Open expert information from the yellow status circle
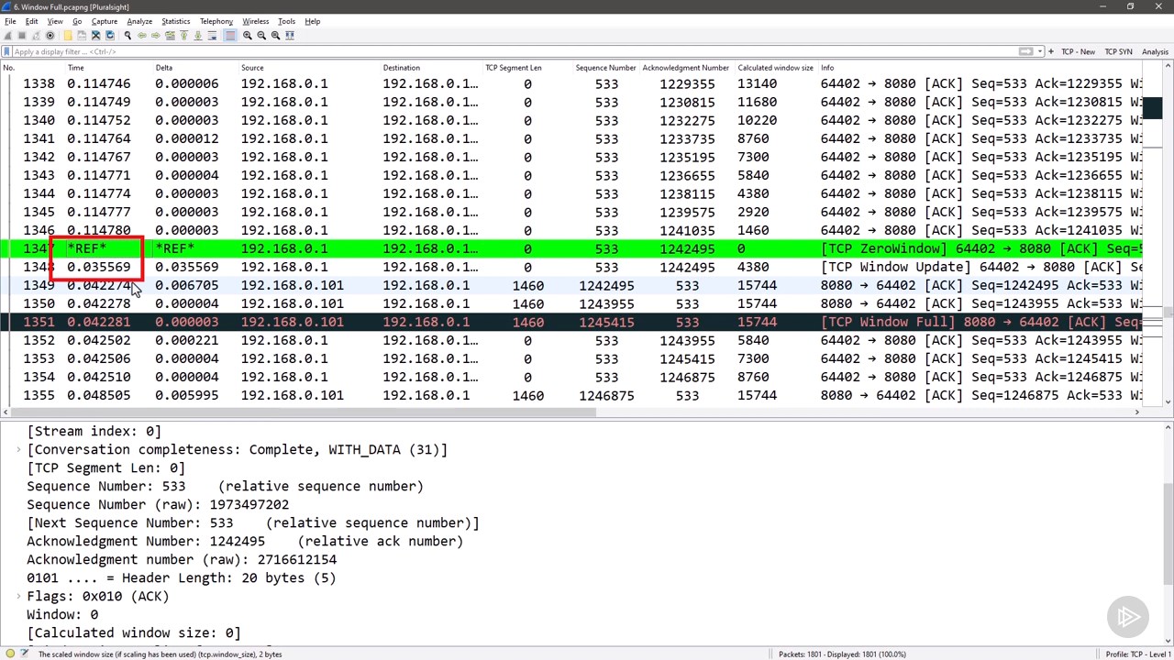 [x=11, y=654]
